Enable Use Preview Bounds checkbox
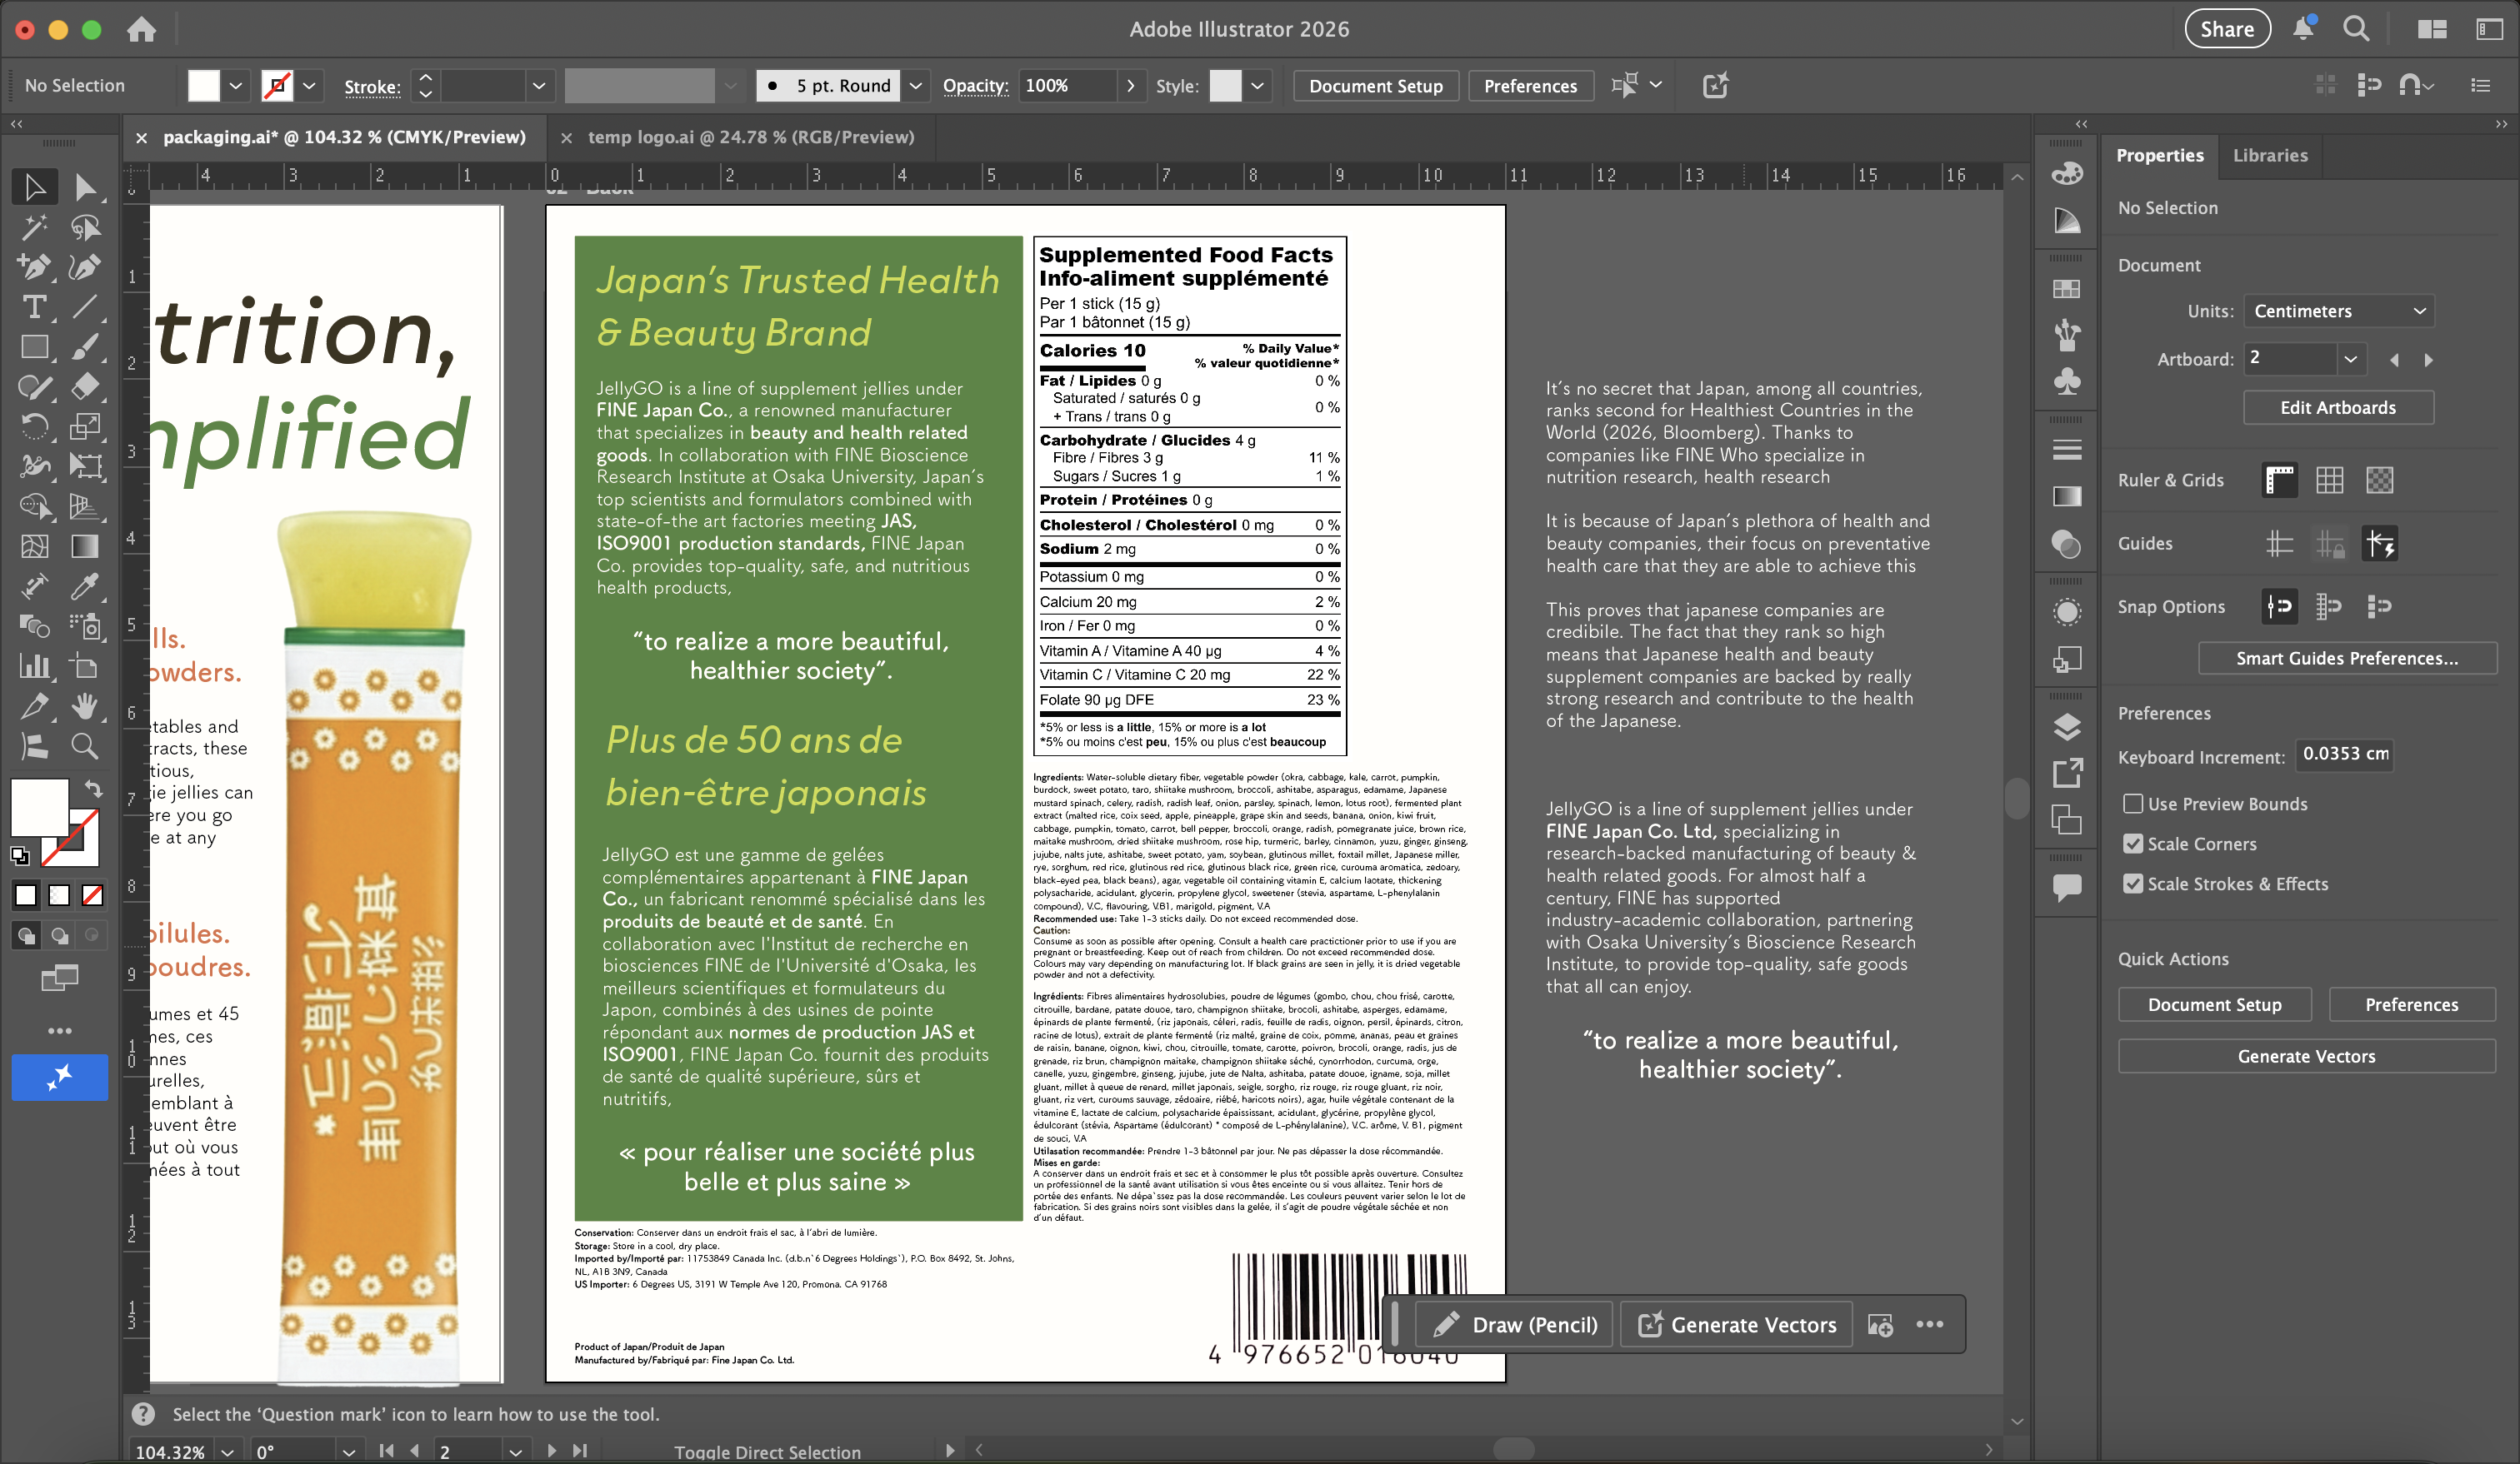The height and width of the screenshot is (1464, 2520). [x=2132, y=804]
